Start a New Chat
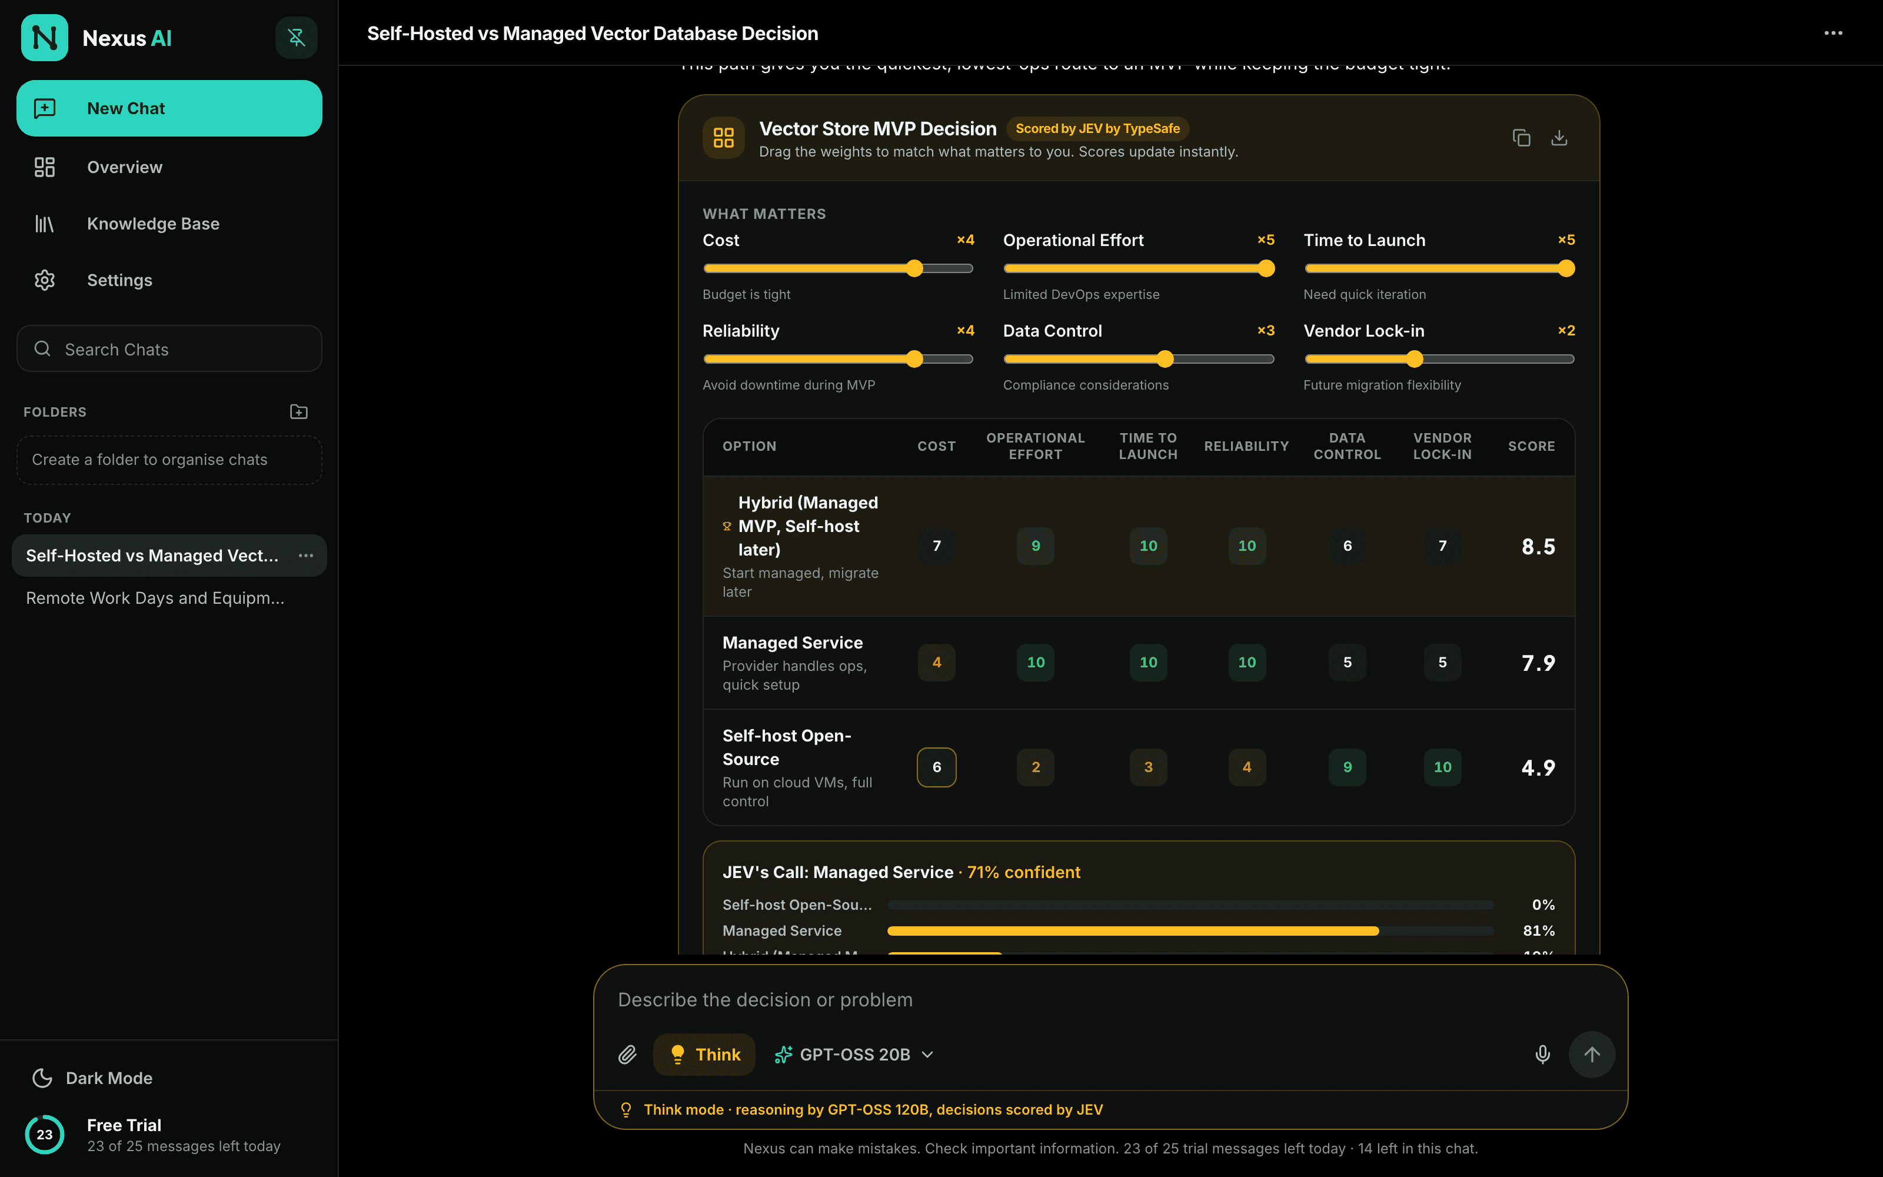The height and width of the screenshot is (1177, 1883). pyautogui.click(x=169, y=108)
